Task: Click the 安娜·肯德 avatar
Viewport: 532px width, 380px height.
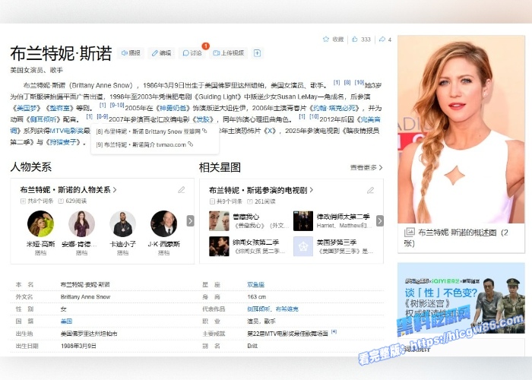Action: 81,223
